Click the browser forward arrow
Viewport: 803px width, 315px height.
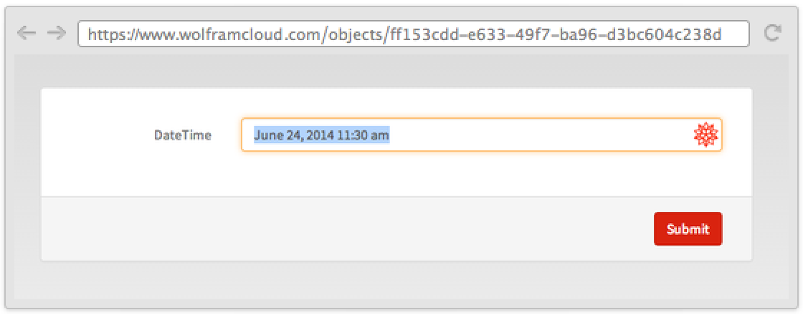56,33
